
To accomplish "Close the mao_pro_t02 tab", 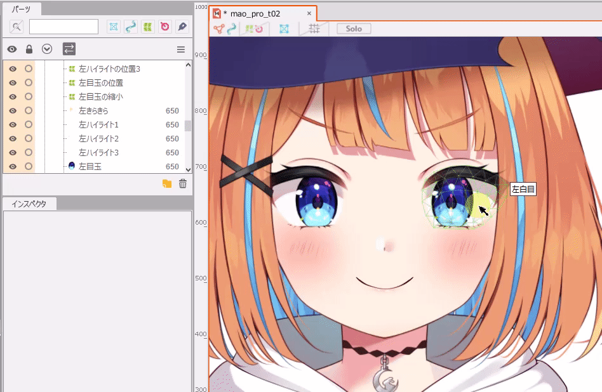I will pyautogui.click(x=309, y=13).
